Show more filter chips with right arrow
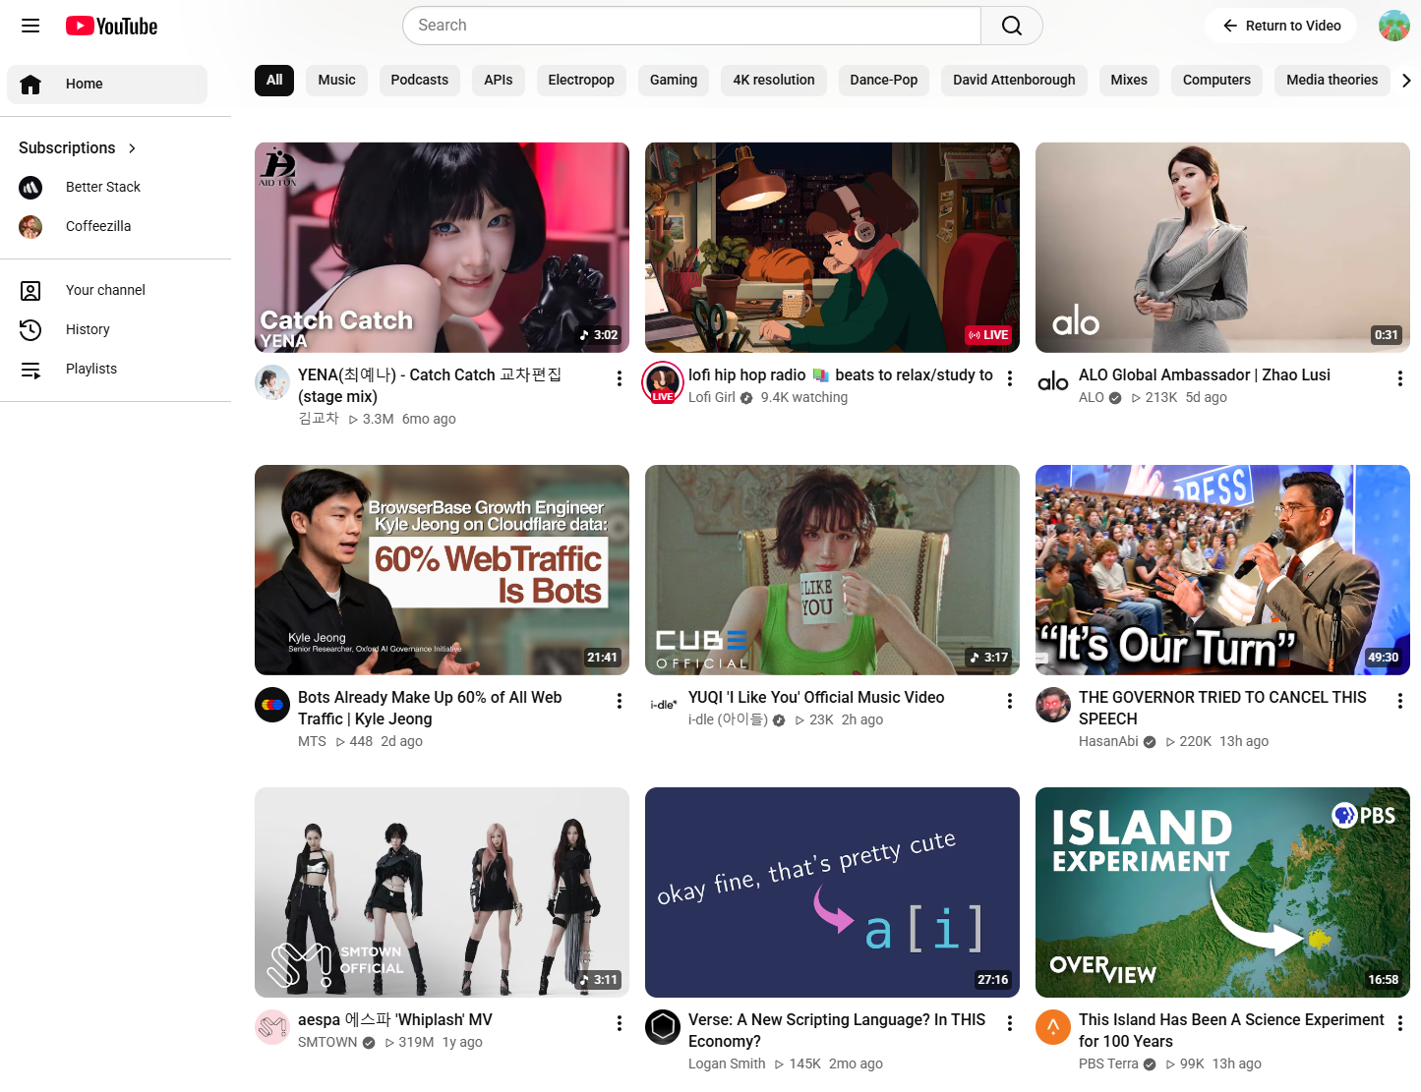Viewport: 1421px width, 1092px height. (x=1406, y=81)
